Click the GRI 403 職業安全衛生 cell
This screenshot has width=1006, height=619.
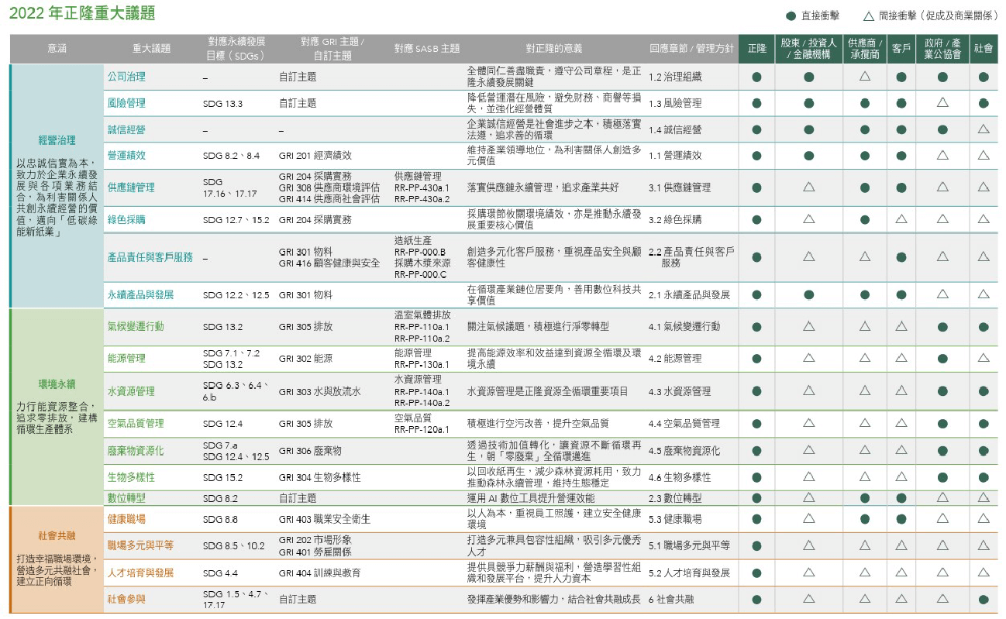pos(325,518)
